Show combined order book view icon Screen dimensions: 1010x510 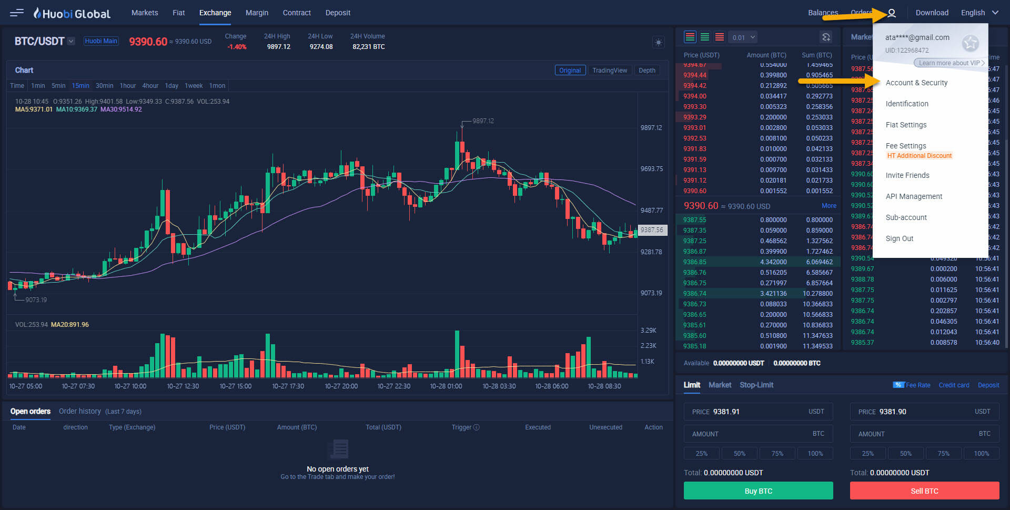690,37
